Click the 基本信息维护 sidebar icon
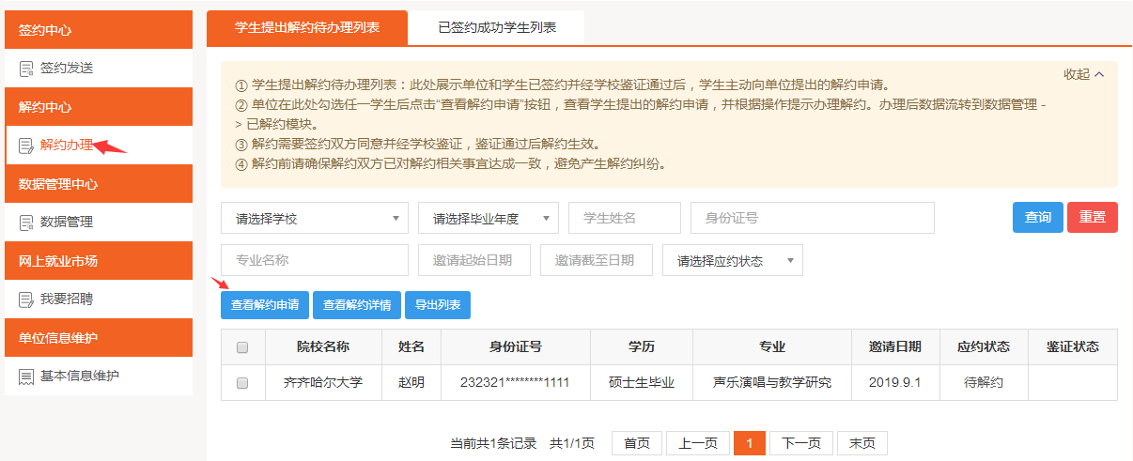 pos(26,376)
